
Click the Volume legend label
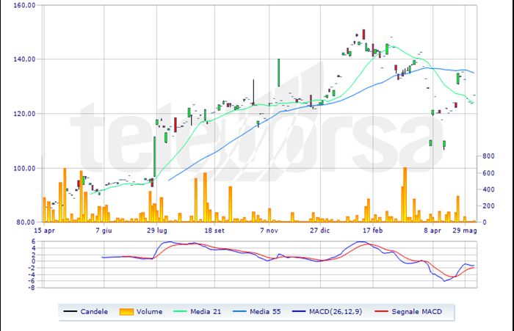149,312
